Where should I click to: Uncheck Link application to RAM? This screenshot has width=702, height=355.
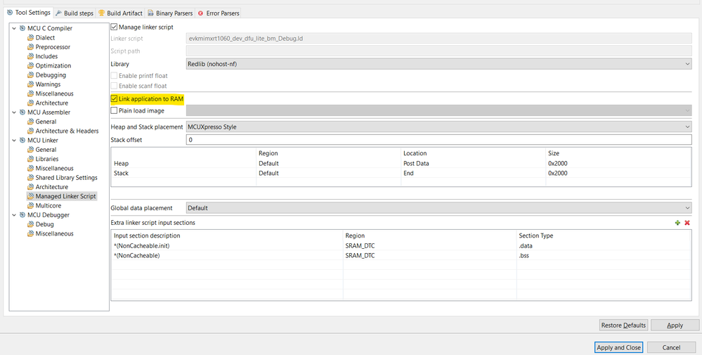(114, 99)
